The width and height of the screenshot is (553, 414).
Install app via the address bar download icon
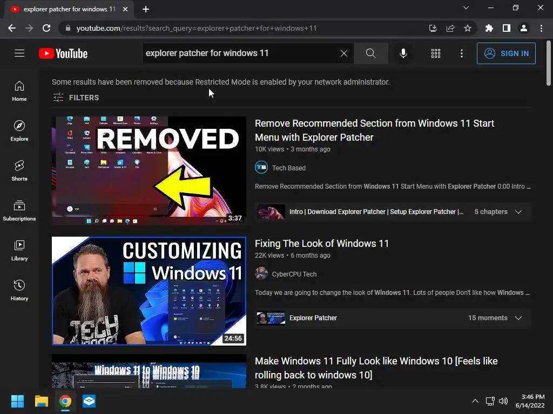[x=433, y=28]
